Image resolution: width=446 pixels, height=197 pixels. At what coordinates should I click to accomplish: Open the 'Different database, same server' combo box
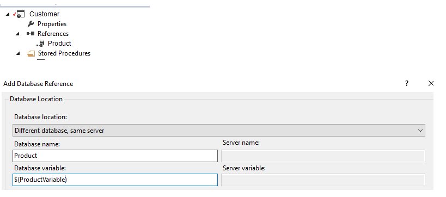219,131
